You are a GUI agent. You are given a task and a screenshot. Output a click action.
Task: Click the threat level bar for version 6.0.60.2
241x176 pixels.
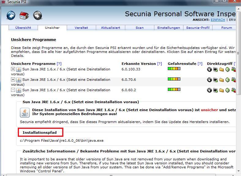(x=174, y=89)
